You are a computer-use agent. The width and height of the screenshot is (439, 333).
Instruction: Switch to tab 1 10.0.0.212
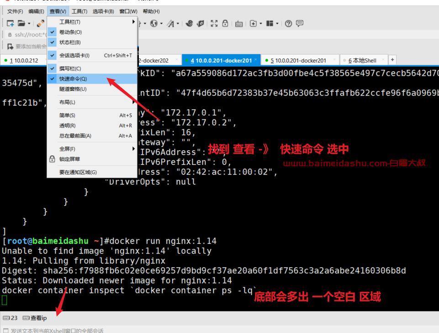pos(24,60)
